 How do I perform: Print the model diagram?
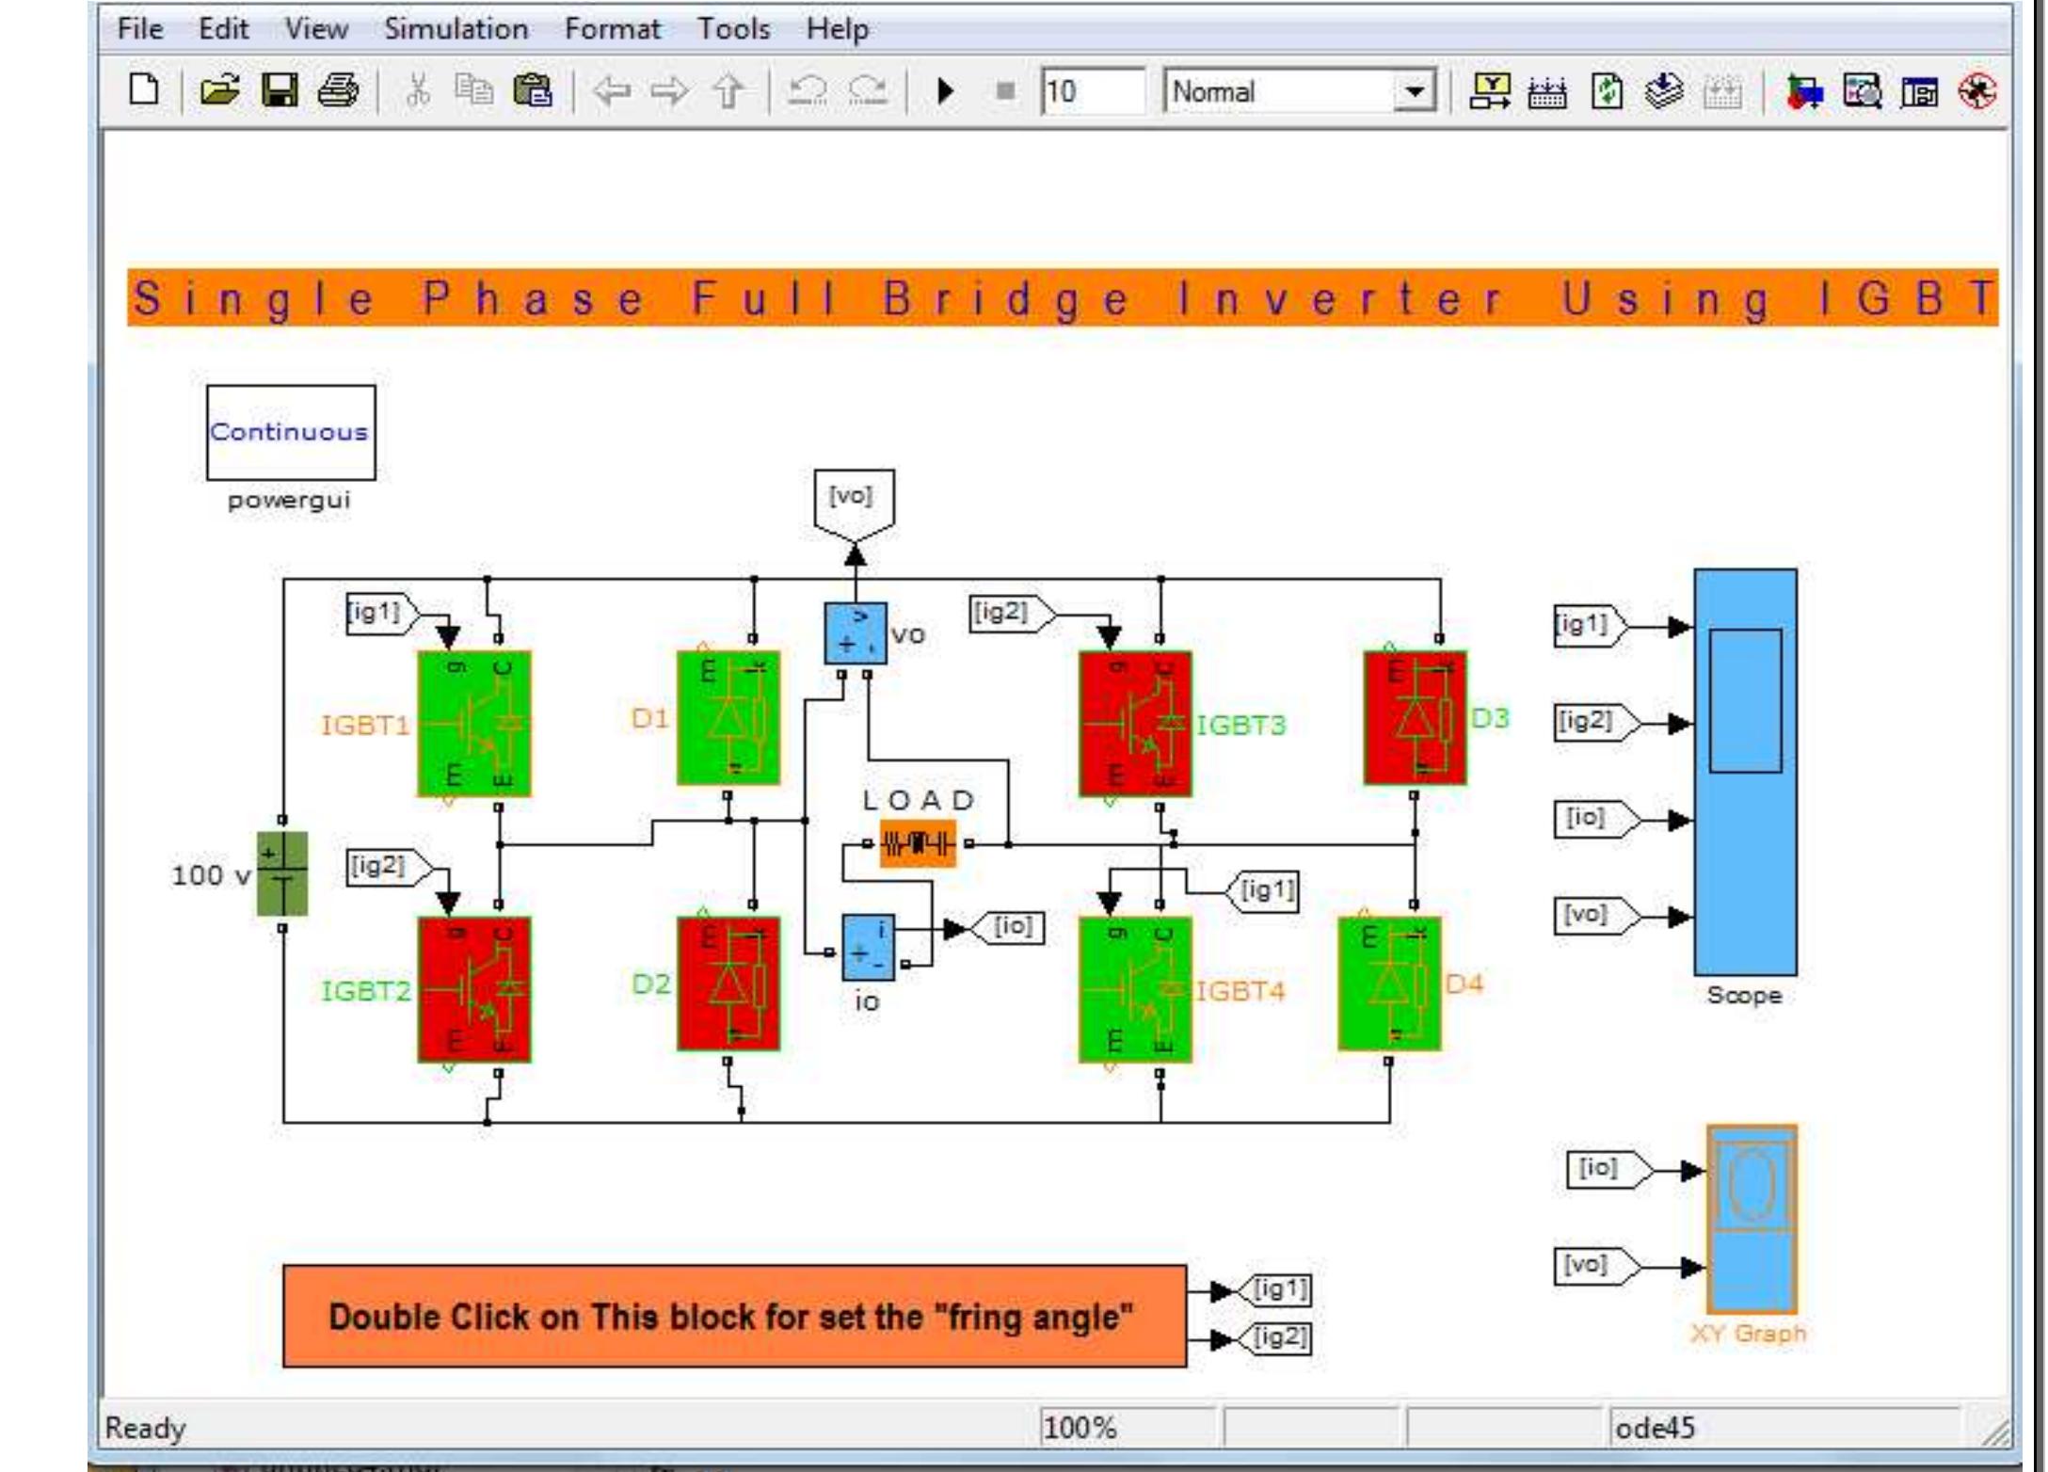pyautogui.click(x=339, y=91)
